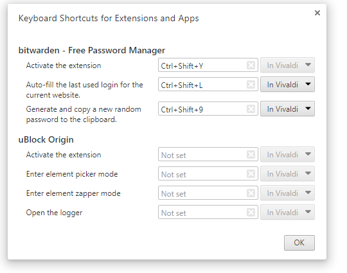Screen dimensions: 347x273
Task: Focus the Open the logger shortcut field
Action: pyautogui.click(x=208, y=212)
